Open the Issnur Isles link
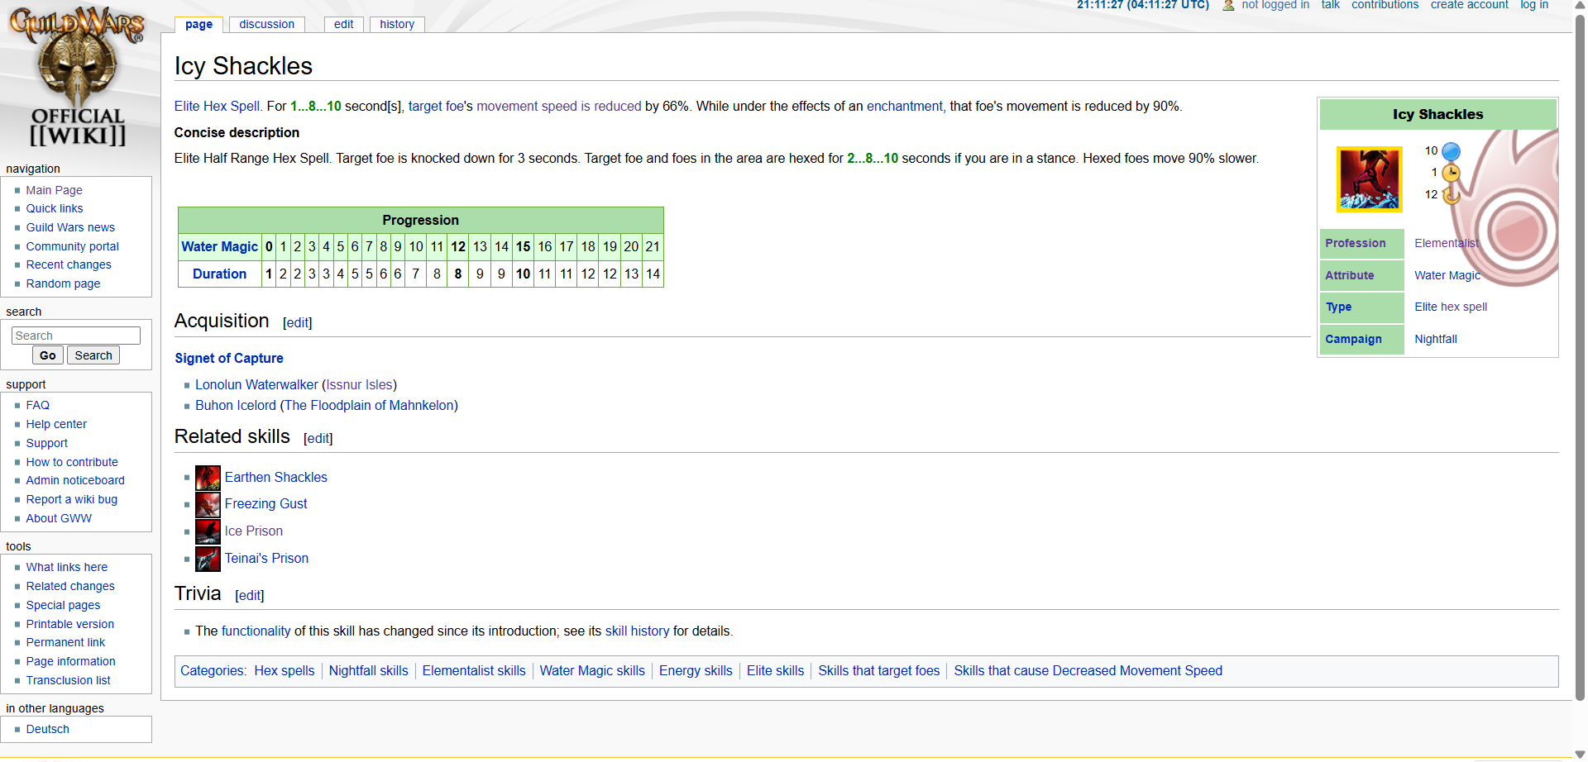1588x762 pixels. coord(359,384)
